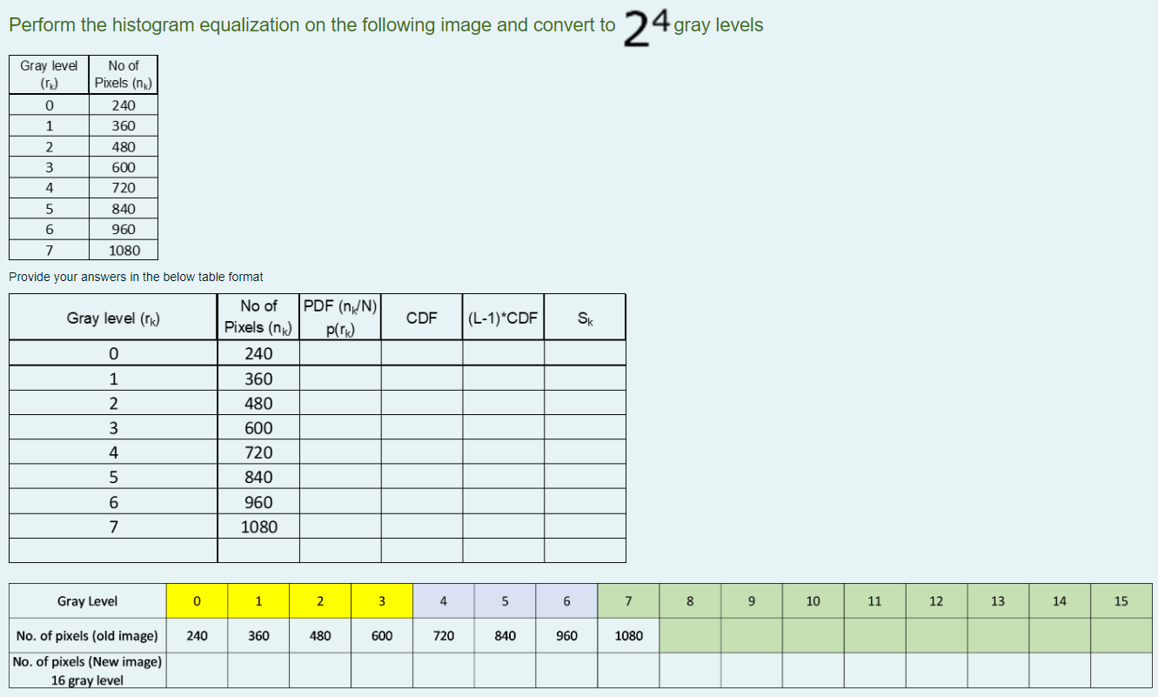Click lavender gray level 6 cell in 16-level table
The height and width of the screenshot is (697, 1158).
click(x=567, y=601)
